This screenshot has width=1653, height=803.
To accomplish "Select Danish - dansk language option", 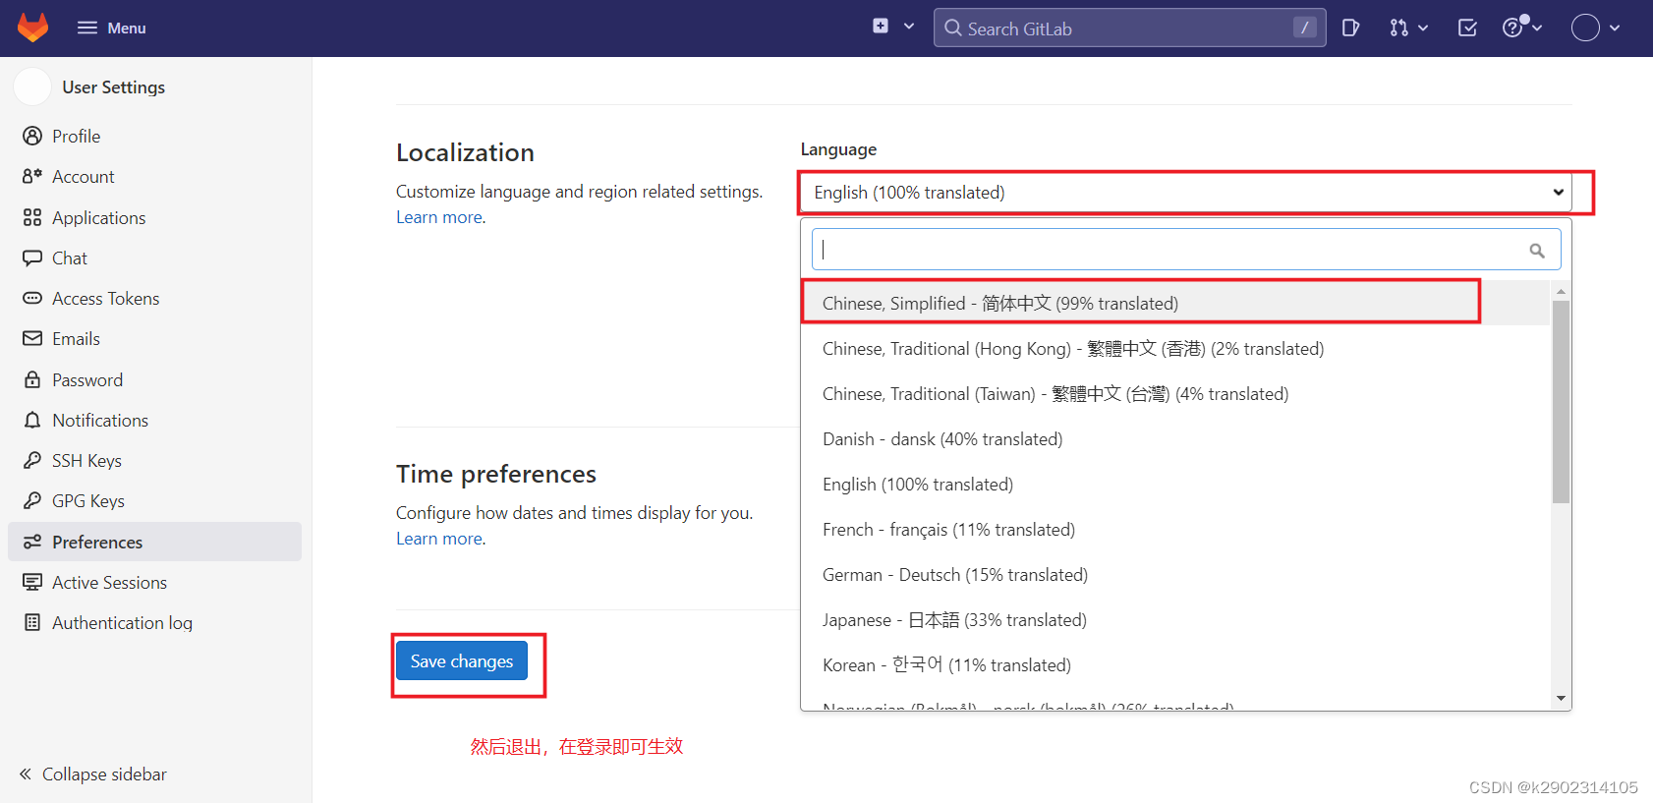I will [x=1175, y=438].
